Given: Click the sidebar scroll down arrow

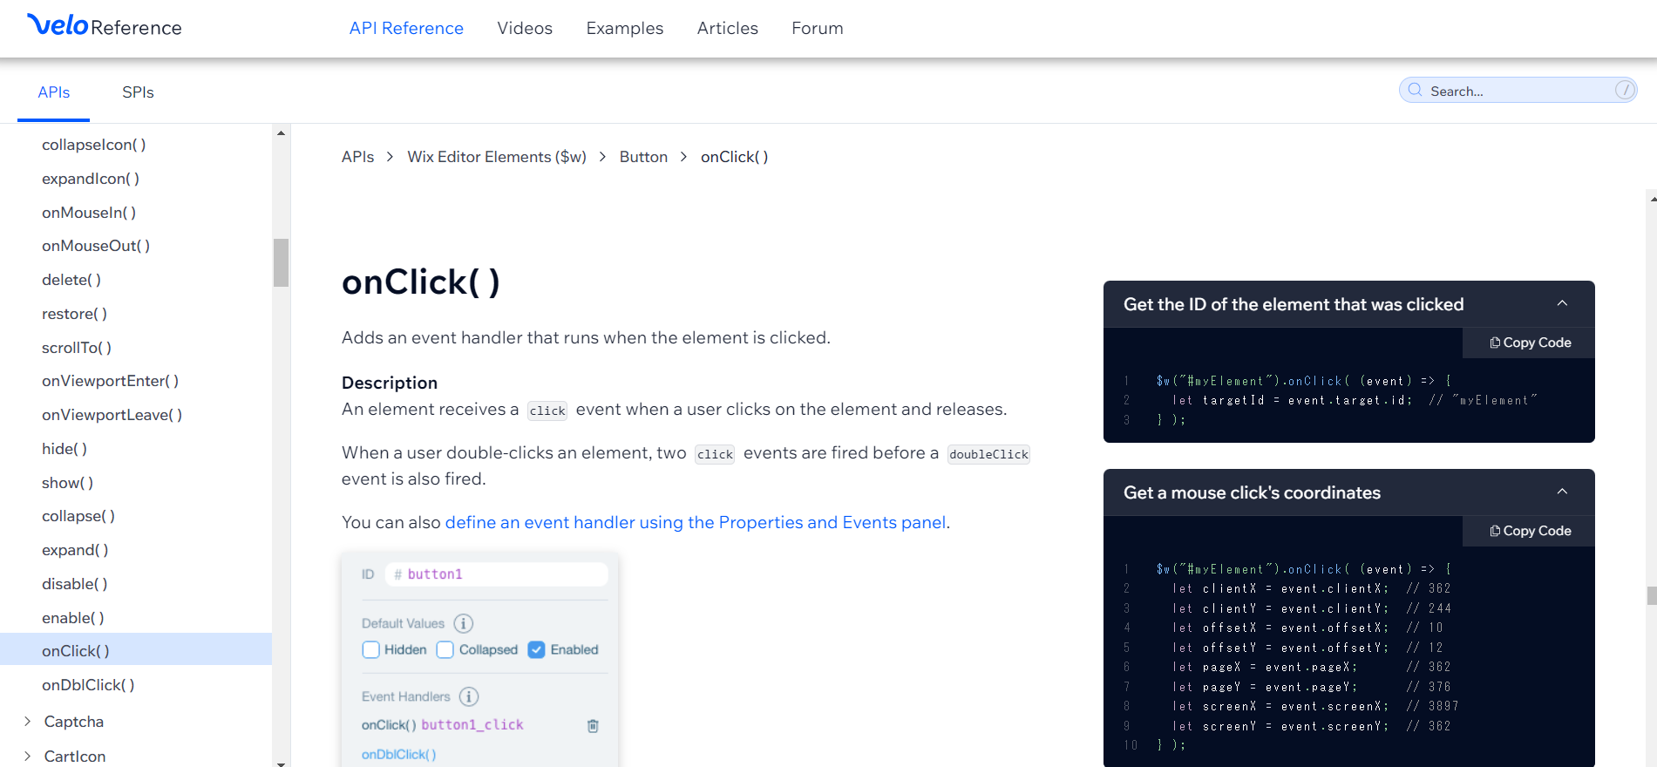Looking at the screenshot, I should click(281, 763).
